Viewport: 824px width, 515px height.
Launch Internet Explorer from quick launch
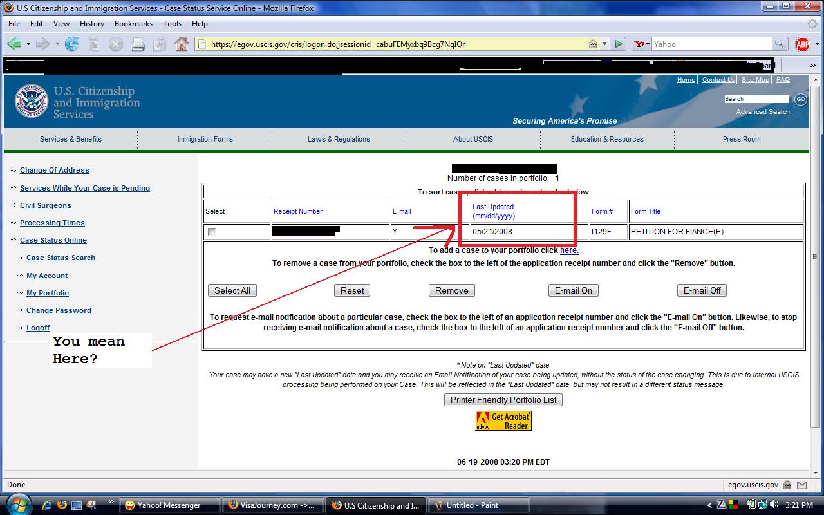[x=48, y=505]
